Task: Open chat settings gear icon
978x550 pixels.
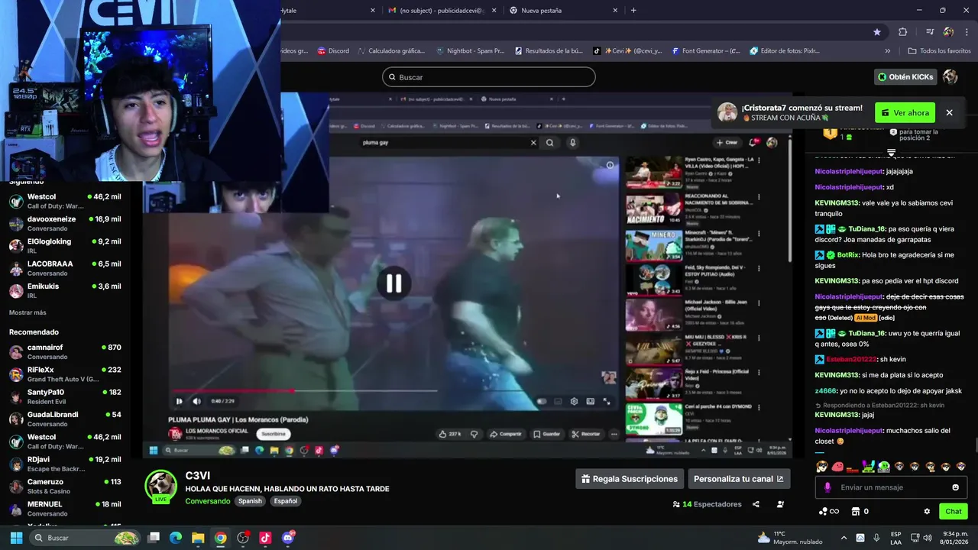Action: coord(927,512)
